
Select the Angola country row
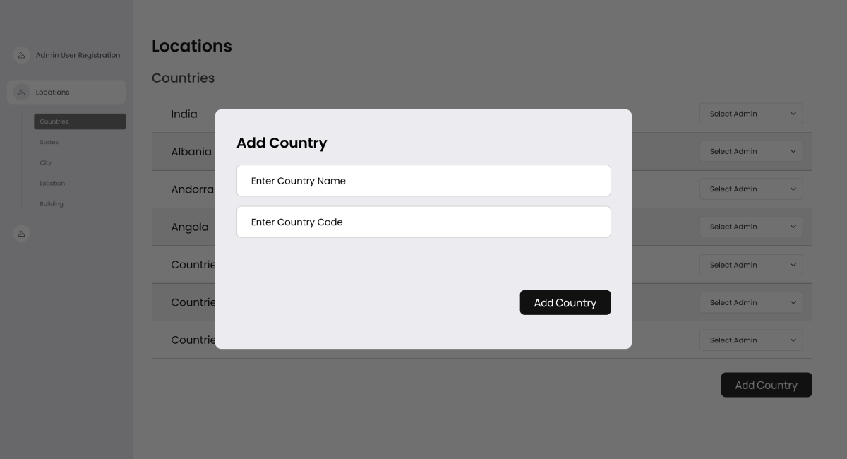tap(482, 227)
